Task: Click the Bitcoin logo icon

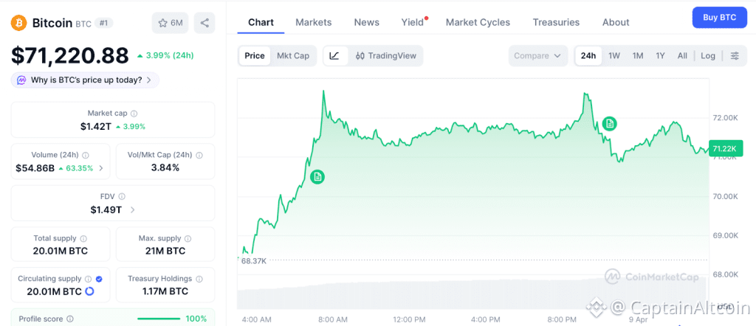Action: click(19, 23)
